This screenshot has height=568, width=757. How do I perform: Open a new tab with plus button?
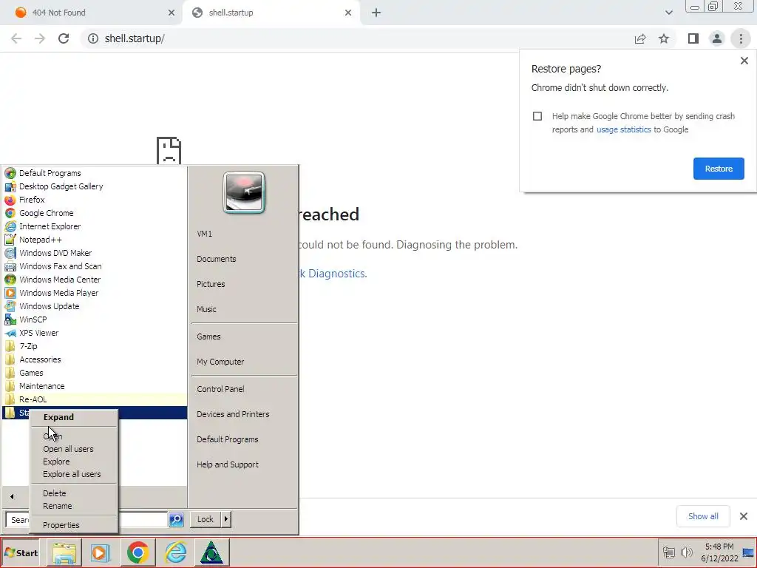376,13
